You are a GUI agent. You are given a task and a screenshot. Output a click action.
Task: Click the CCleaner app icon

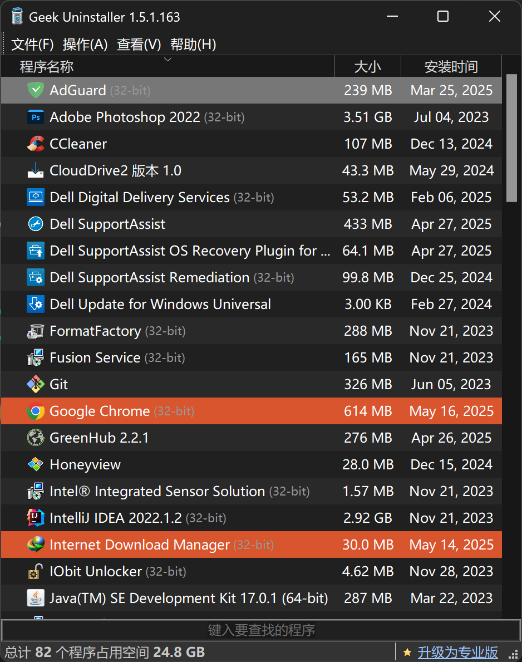click(36, 144)
